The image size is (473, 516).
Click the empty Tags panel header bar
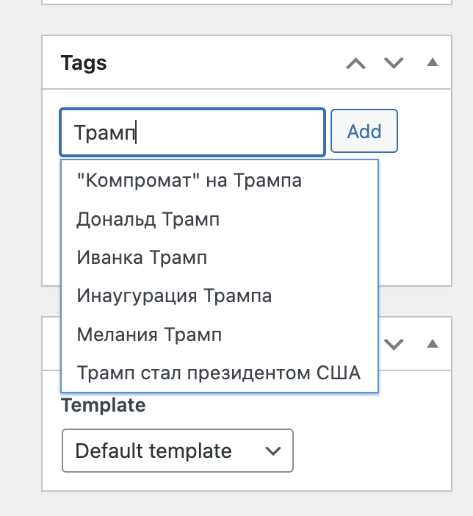coord(224,62)
